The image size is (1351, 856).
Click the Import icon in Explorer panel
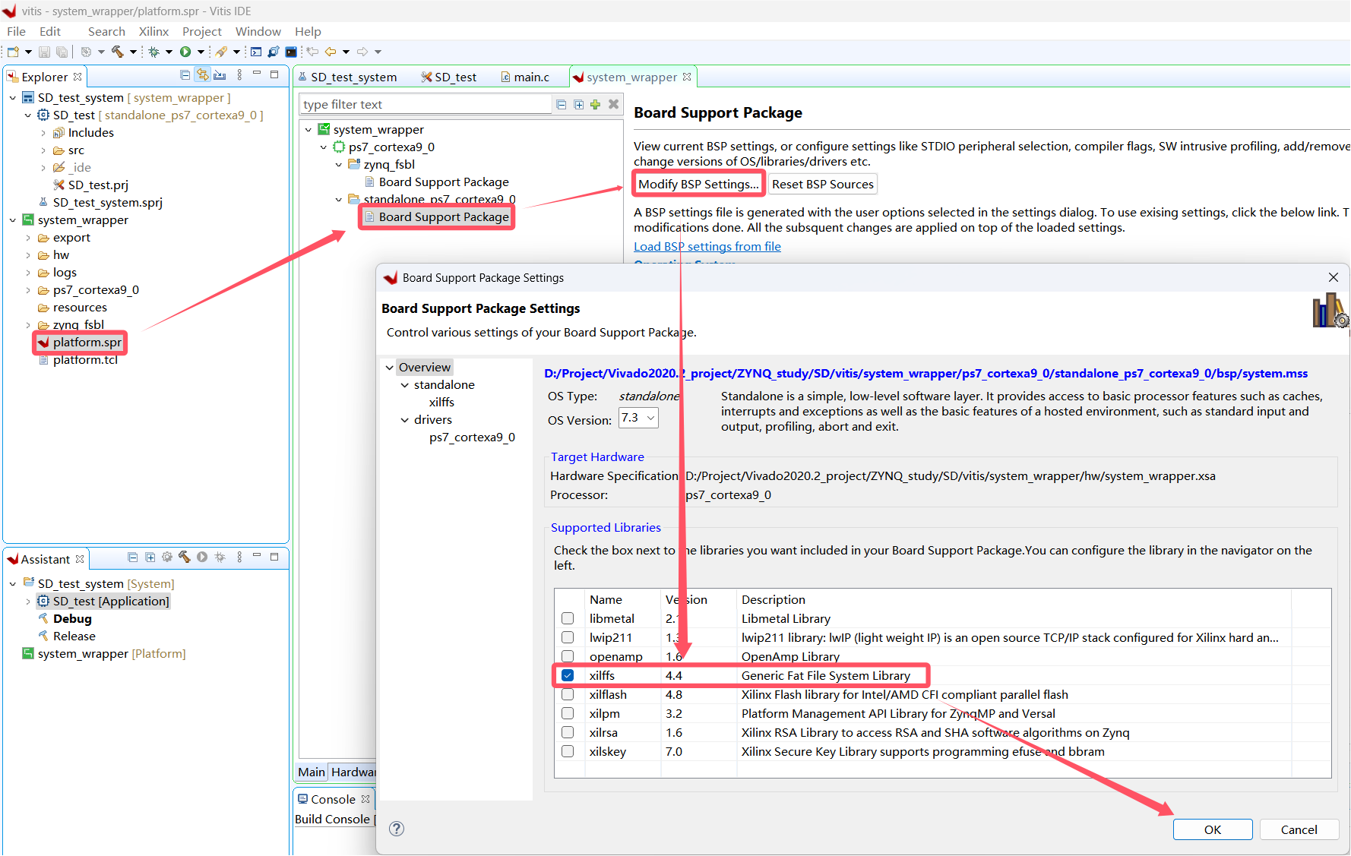[220, 74]
